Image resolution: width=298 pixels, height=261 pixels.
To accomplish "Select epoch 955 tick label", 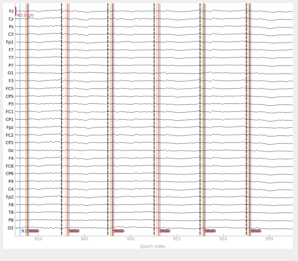I will coord(223,239).
